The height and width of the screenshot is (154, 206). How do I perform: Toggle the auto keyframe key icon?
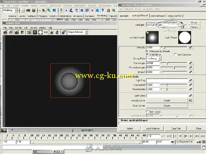coord(199,142)
